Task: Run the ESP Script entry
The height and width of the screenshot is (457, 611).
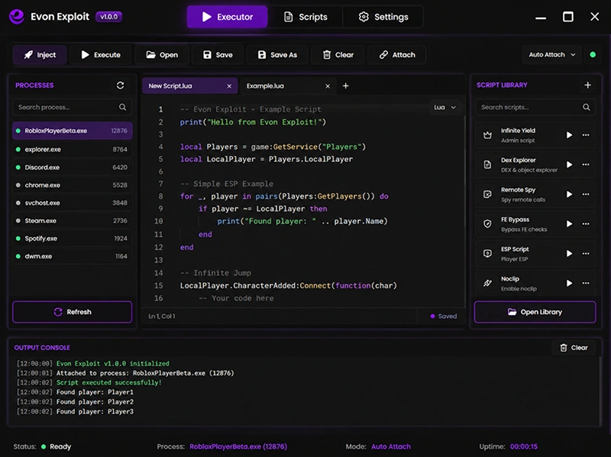Action: point(569,254)
